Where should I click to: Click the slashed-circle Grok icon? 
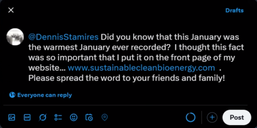tap(43, 117)
